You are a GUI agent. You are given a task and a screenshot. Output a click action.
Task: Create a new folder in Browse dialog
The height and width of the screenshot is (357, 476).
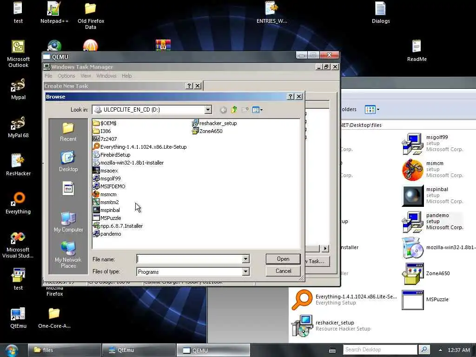click(x=245, y=110)
